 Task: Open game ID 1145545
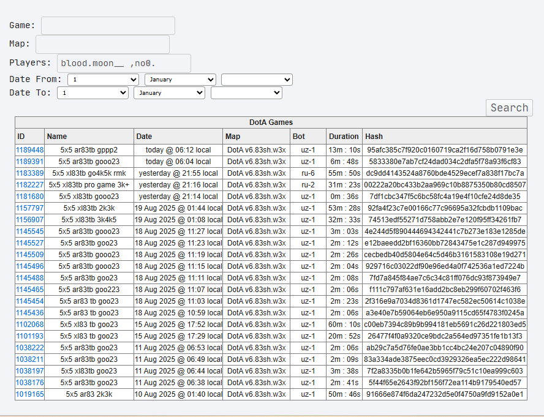coord(30,231)
